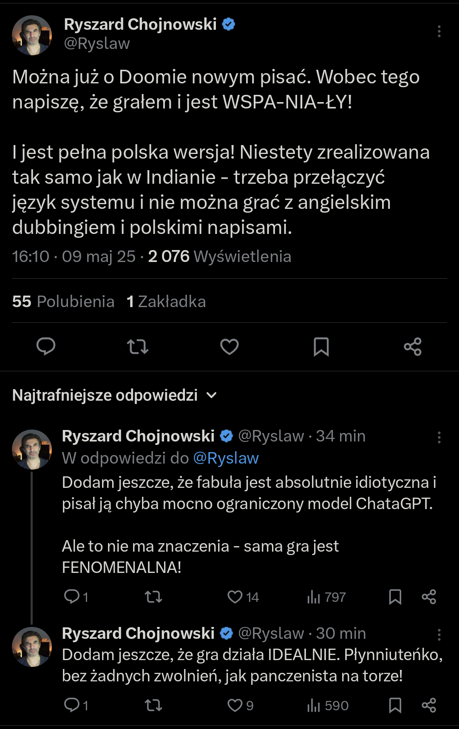The height and width of the screenshot is (729, 459).
Task: Open Ryszard Chojnowski's main profile avatar
Action: coord(32,35)
